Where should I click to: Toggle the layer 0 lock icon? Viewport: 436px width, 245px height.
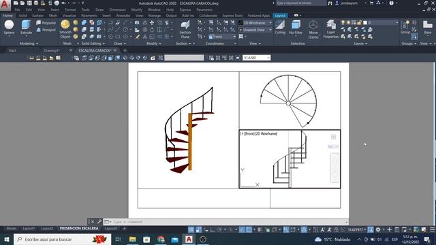coord(359,22)
